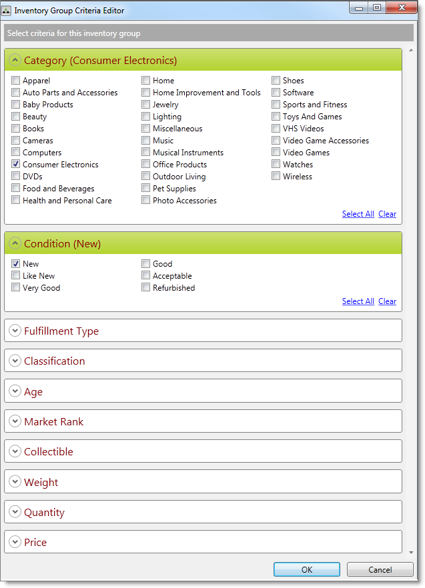
Task: Click the Collectible chevron icon
Action: (x=15, y=451)
